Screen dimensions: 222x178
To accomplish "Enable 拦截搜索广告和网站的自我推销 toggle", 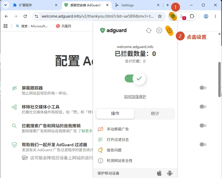I will pos(203,125).
